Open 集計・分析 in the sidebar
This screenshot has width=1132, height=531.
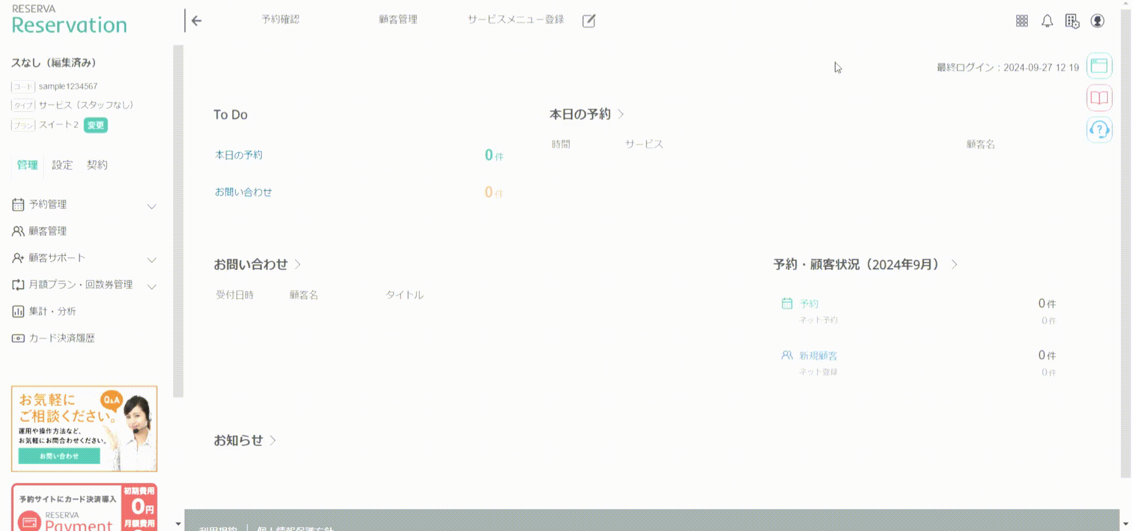[x=52, y=311]
